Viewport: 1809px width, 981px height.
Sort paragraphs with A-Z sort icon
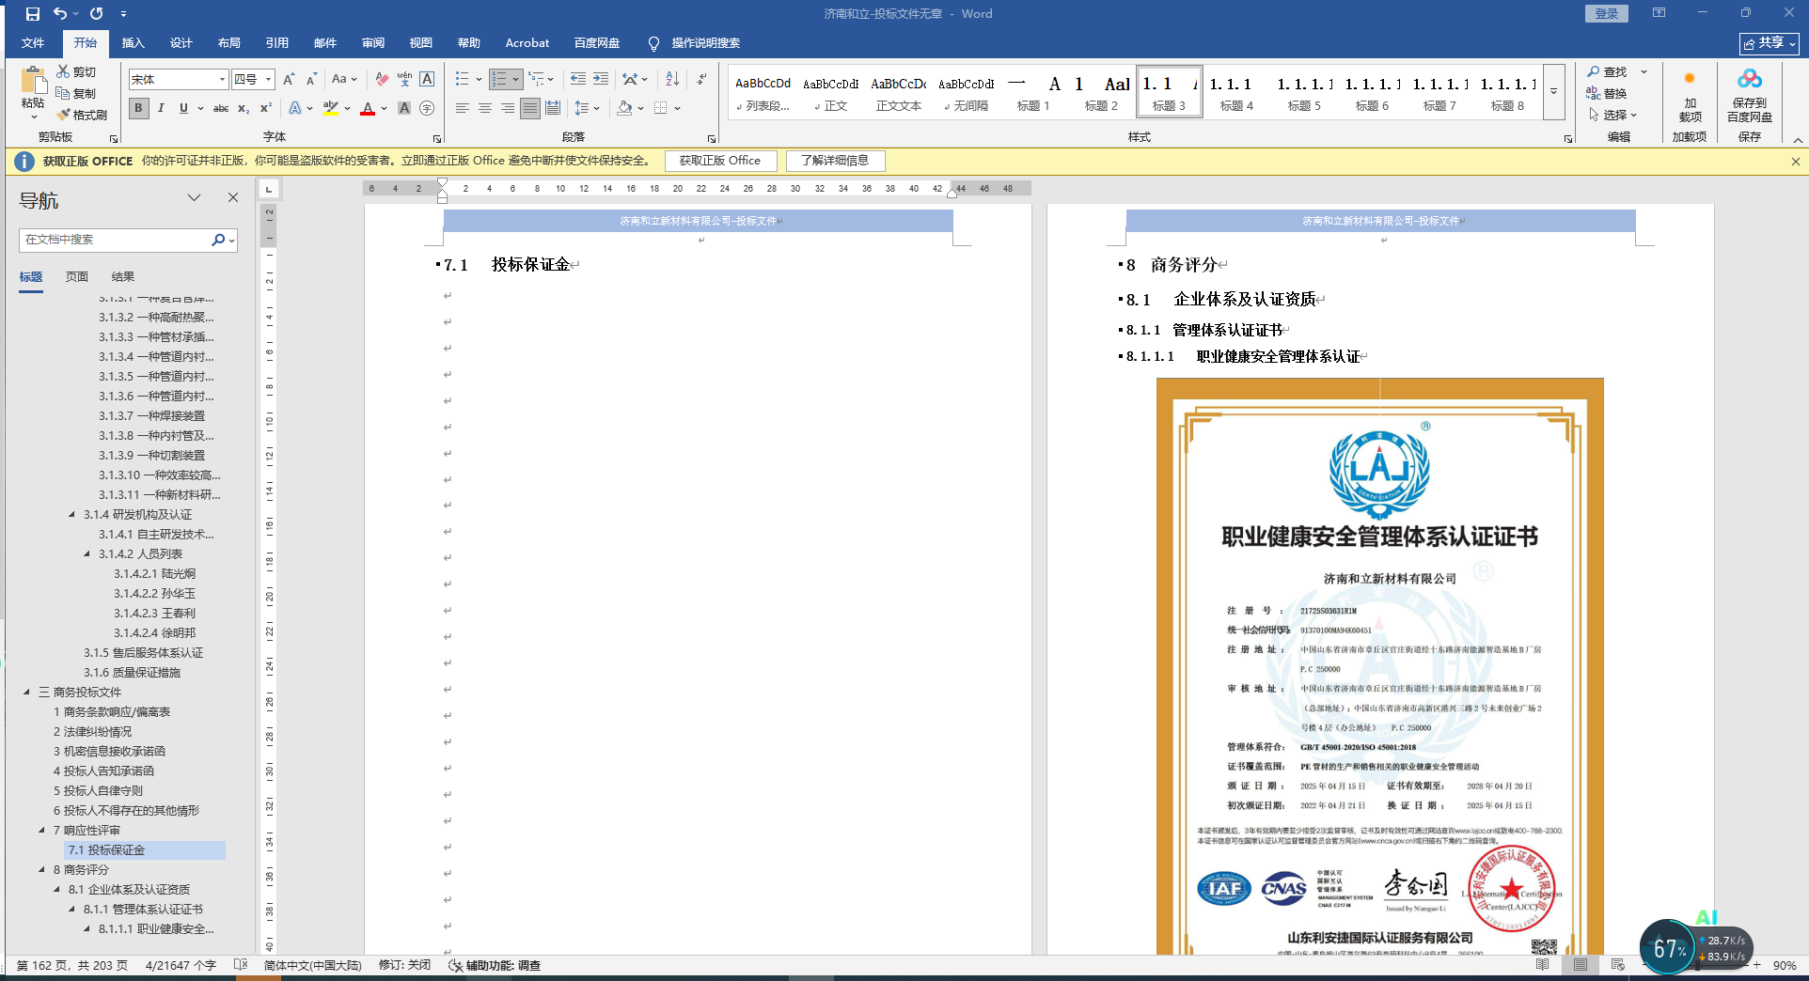pos(672,80)
